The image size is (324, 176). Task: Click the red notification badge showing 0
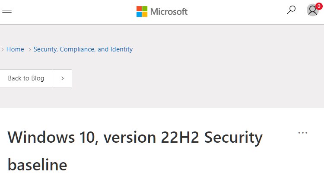[x=319, y=6]
